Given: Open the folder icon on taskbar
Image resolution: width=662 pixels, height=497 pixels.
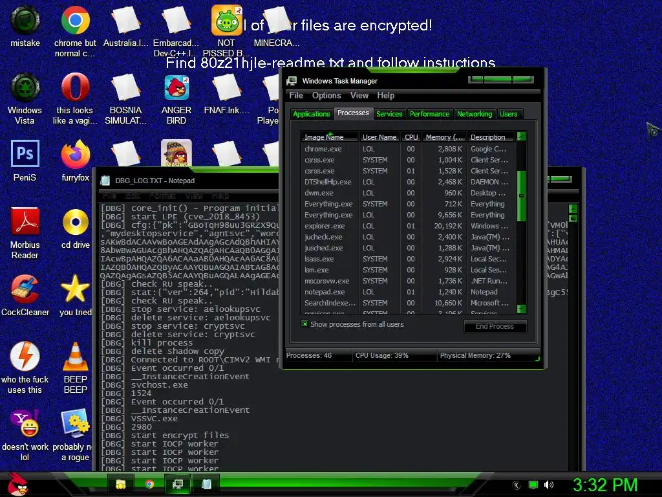Looking at the screenshot, I should pos(121,484).
